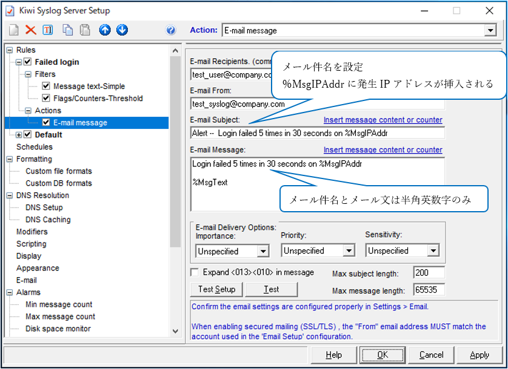Select DNS Caching in the tree
Image resolution: width=508 pixels, height=369 pixels.
coord(48,220)
